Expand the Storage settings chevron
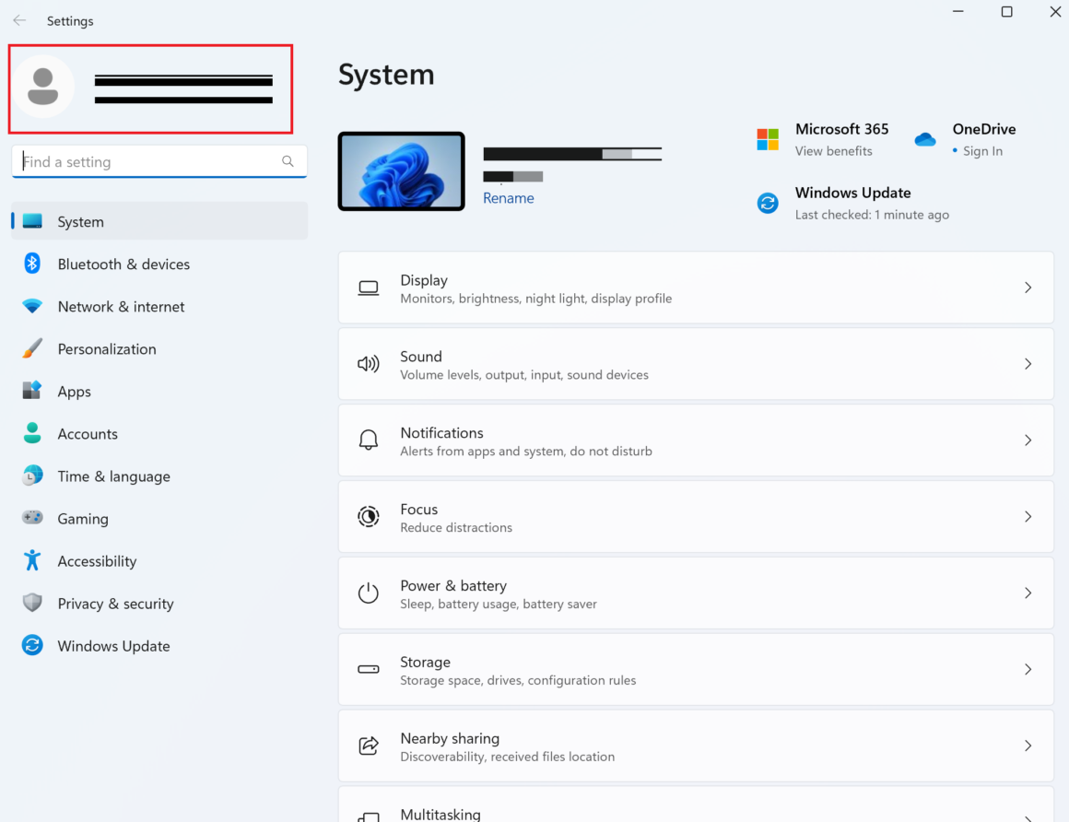 (x=1028, y=669)
